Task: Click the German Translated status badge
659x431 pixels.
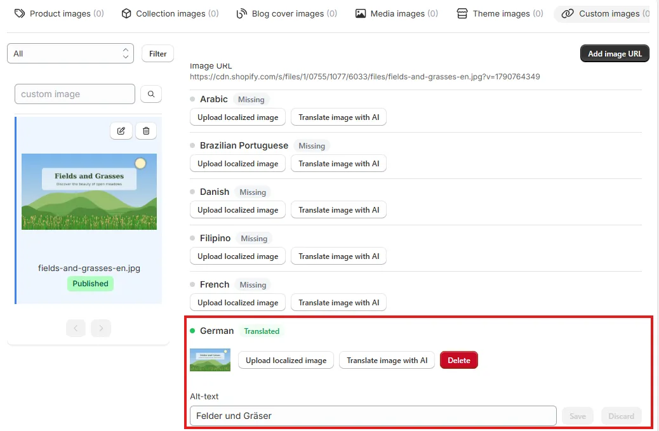Action: click(x=262, y=331)
